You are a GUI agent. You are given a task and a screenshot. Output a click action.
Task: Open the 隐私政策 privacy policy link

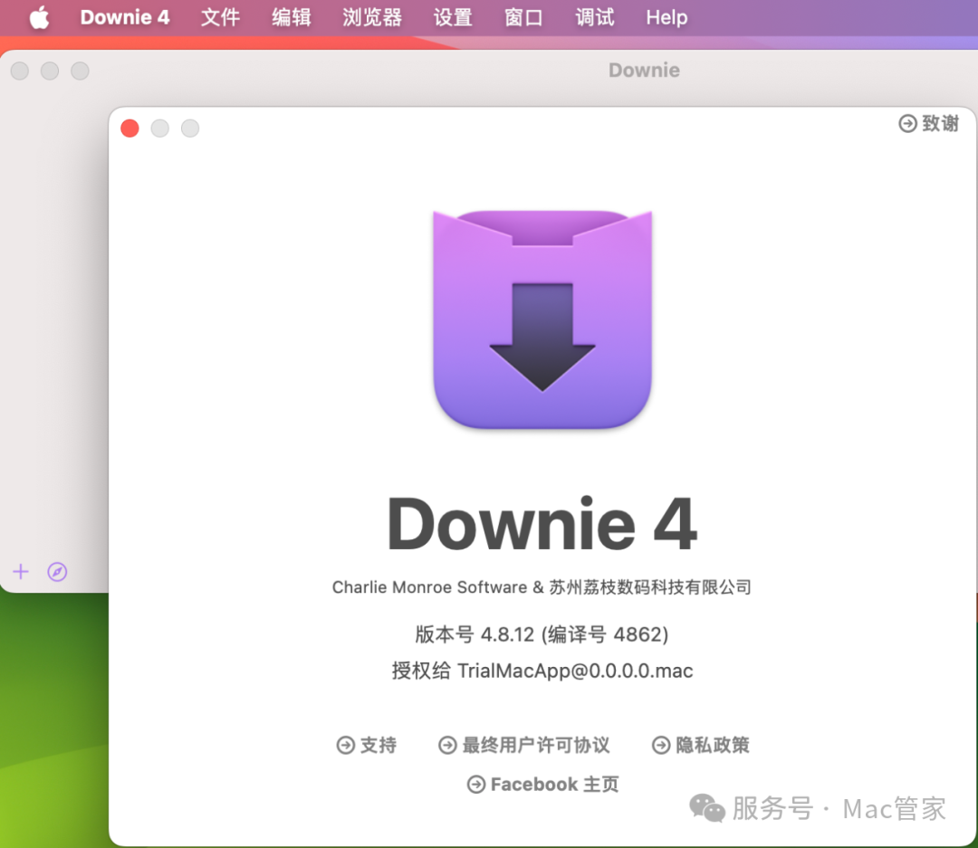click(700, 745)
